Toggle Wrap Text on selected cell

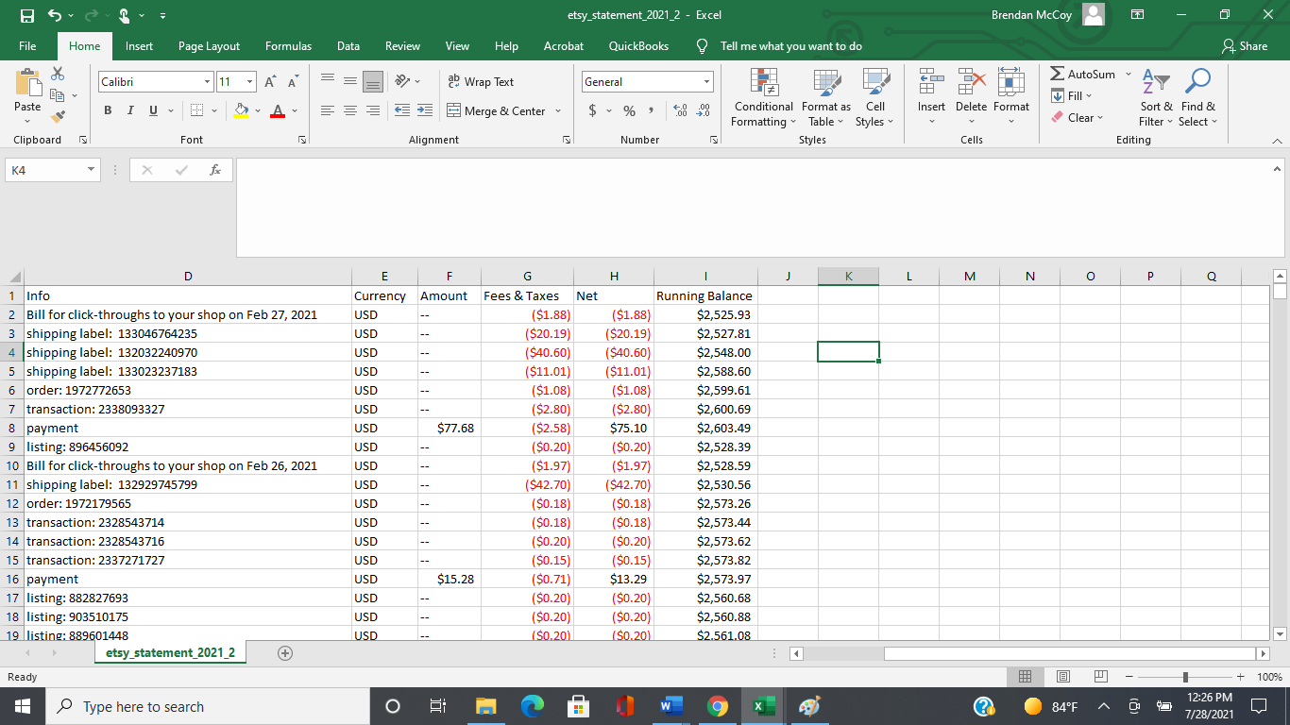[481, 82]
